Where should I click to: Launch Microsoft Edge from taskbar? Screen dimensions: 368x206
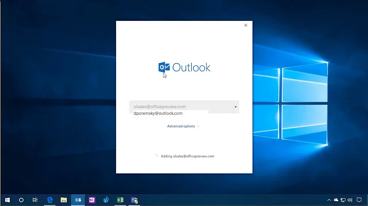coord(50,200)
